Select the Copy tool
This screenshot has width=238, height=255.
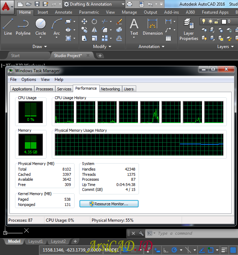[84, 30]
